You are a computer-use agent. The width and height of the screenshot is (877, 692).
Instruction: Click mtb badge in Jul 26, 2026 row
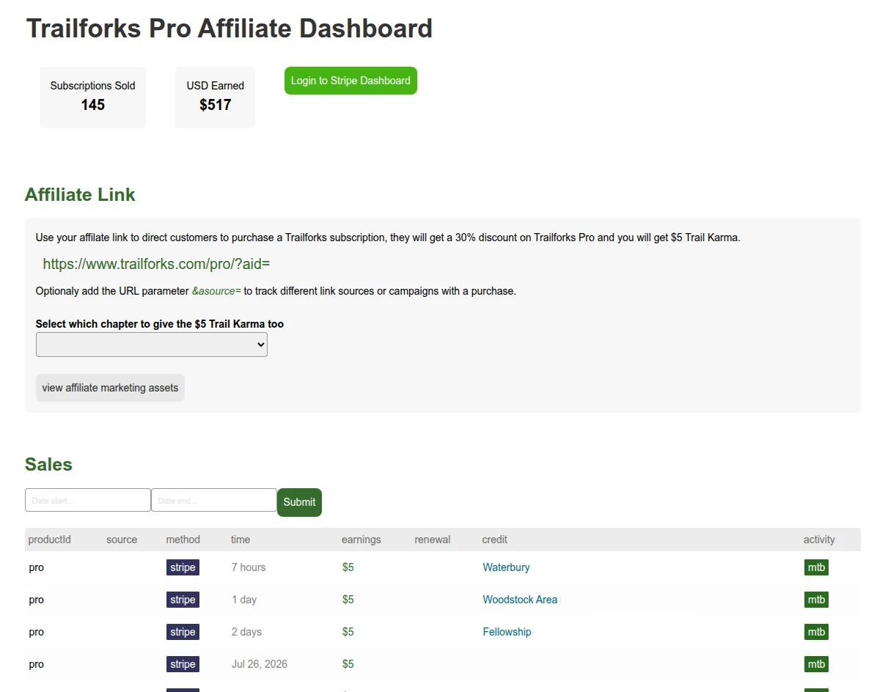pos(816,664)
